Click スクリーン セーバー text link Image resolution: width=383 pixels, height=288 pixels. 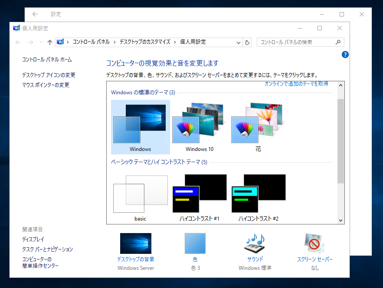coord(314,259)
